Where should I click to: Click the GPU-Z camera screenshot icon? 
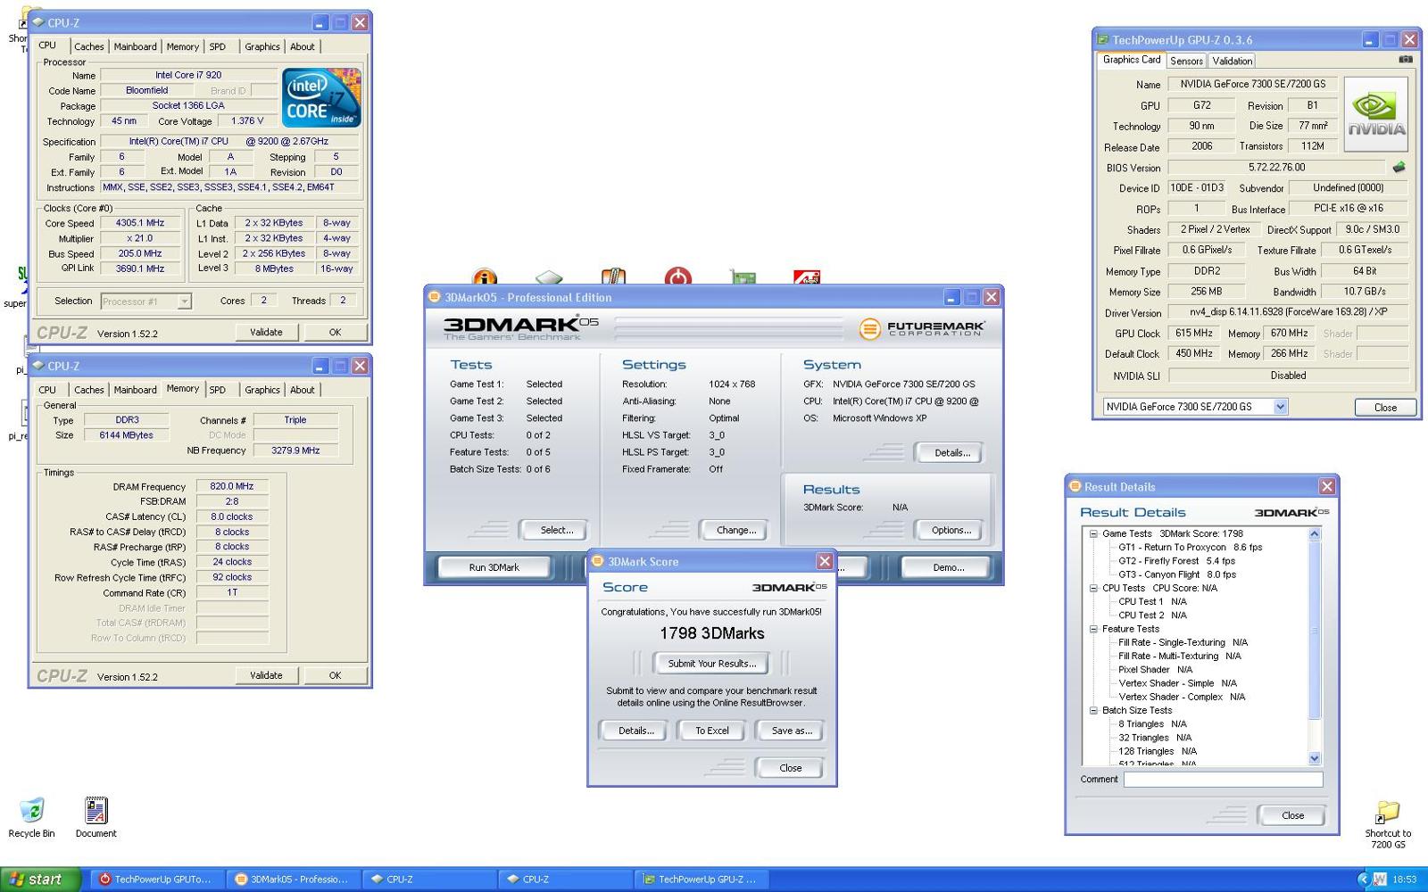1405,59
